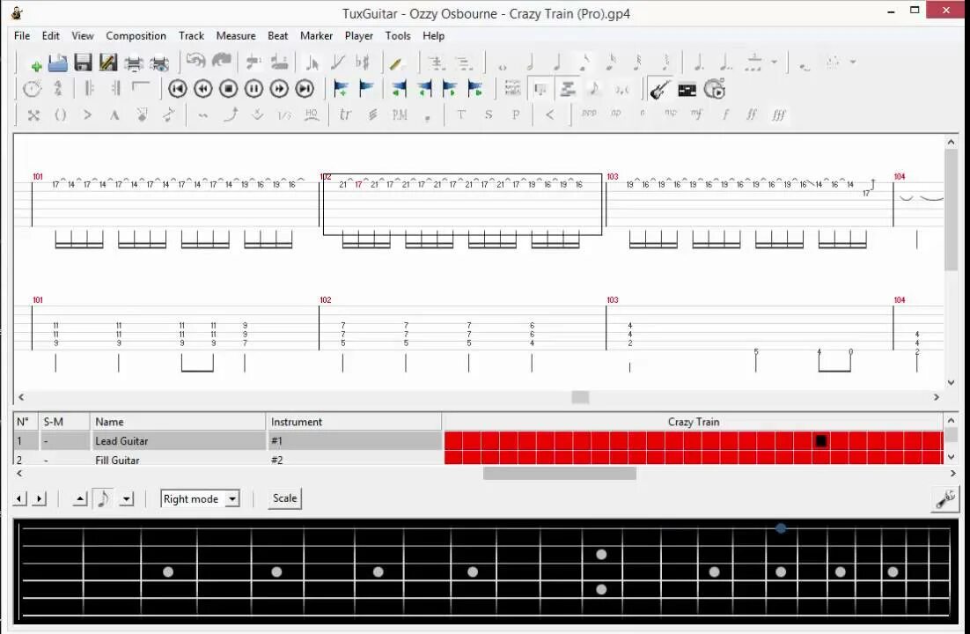Click the track list horizontal scrollbar thumb
The width and height of the screenshot is (970, 634).
(x=559, y=474)
